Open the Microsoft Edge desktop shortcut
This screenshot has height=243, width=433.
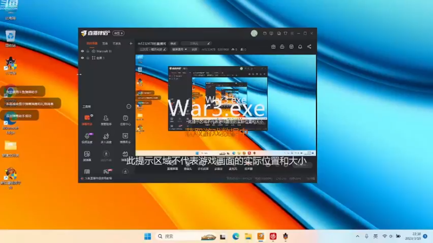pyautogui.click(x=10, y=124)
